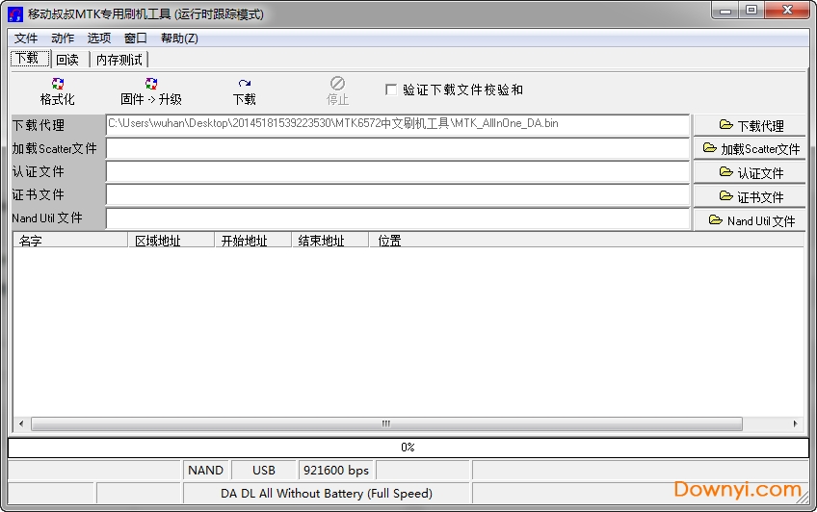
Task: Switch to the 内存测试 tab
Action: point(119,60)
